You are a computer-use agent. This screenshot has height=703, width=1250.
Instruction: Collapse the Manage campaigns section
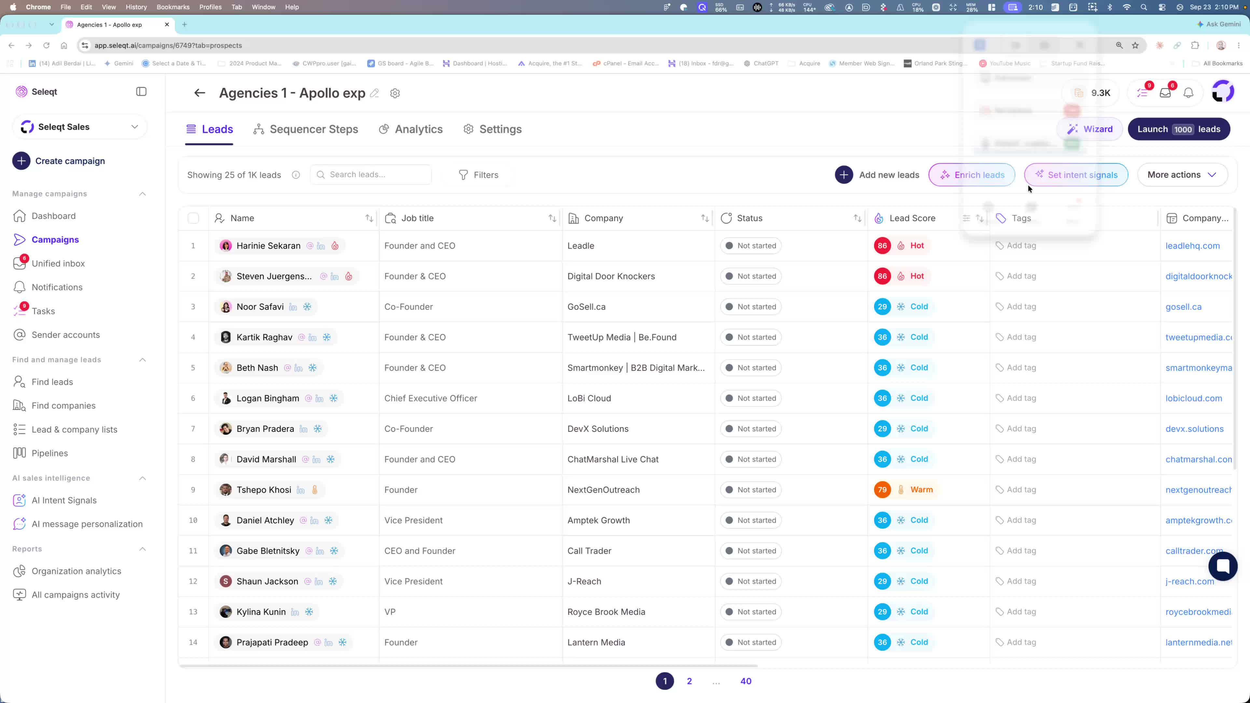pos(143,194)
